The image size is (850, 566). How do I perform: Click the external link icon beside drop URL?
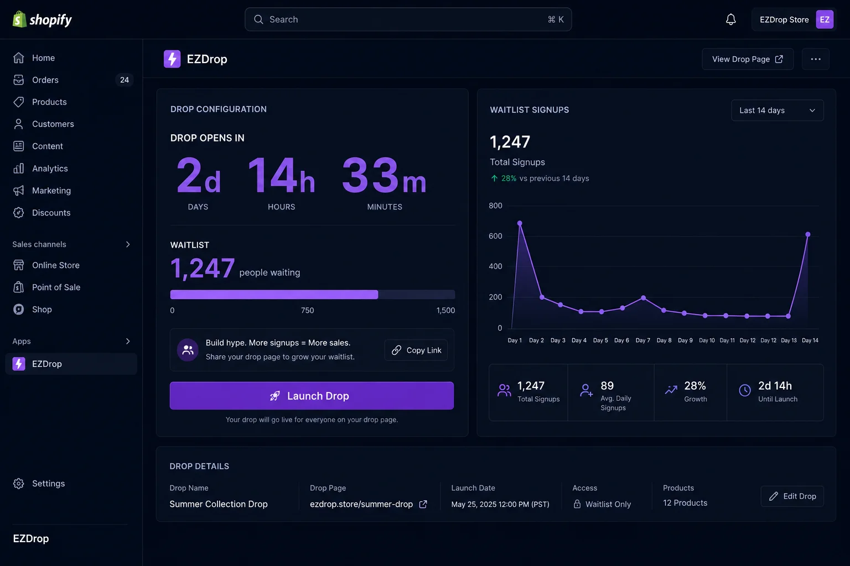coord(423,504)
